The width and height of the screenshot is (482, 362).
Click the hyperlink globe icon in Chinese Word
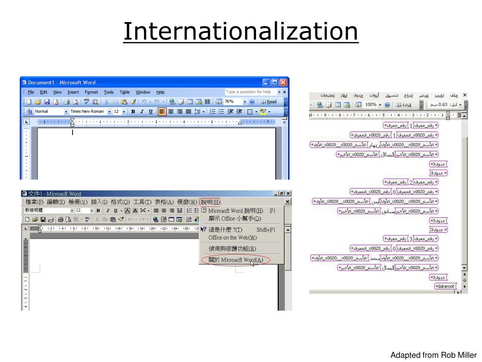(155, 220)
